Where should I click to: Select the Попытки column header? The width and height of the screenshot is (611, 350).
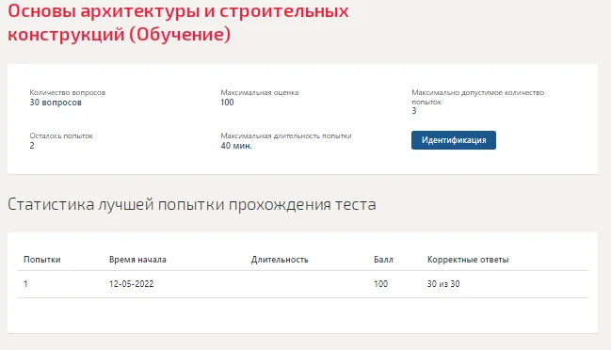[x=42, y=260]
